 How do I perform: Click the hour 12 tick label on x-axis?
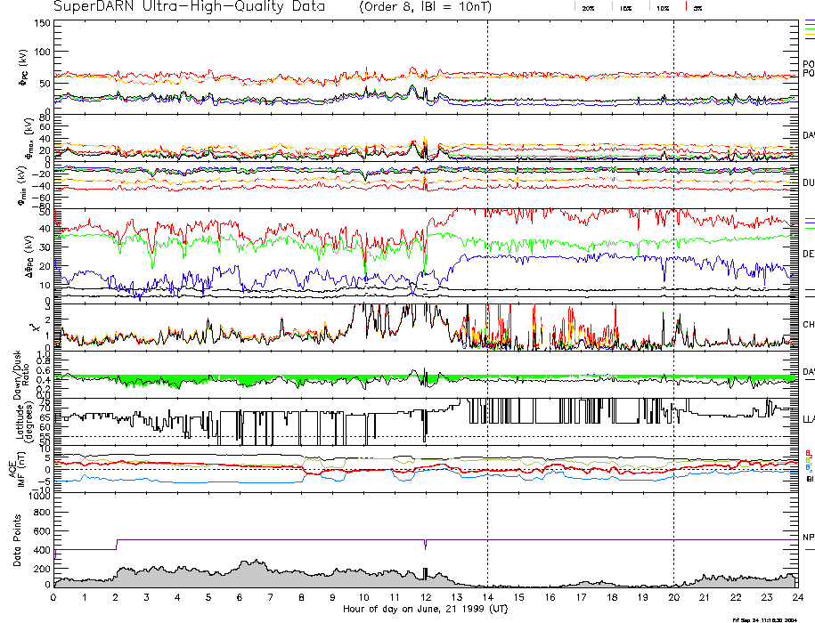[x=426, y=599]
